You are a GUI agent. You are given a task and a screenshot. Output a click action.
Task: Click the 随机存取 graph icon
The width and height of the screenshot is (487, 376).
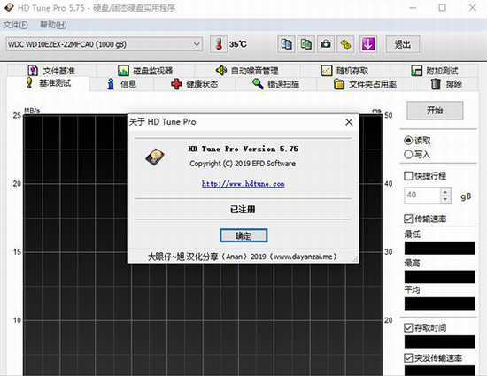coord(327,71)
